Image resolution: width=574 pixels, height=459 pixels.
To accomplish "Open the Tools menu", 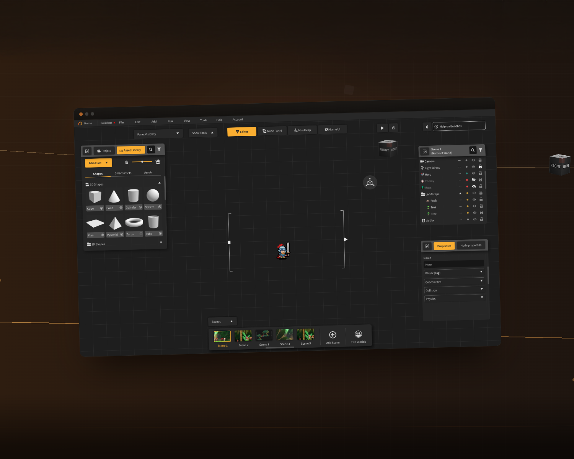I will (204, 120).
